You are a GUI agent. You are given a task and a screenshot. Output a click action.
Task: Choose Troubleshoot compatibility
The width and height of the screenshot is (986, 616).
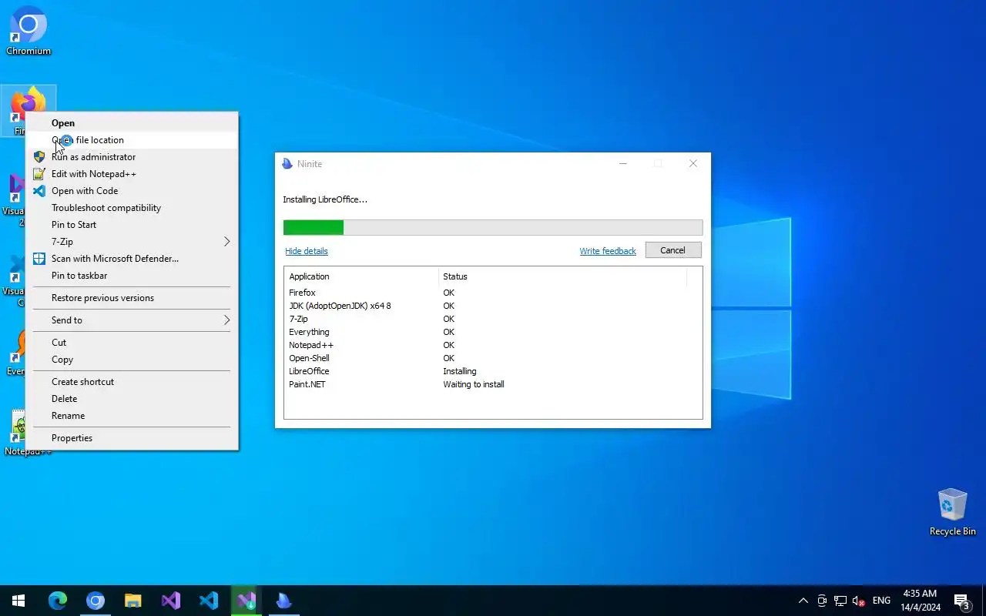pos(132,207)
